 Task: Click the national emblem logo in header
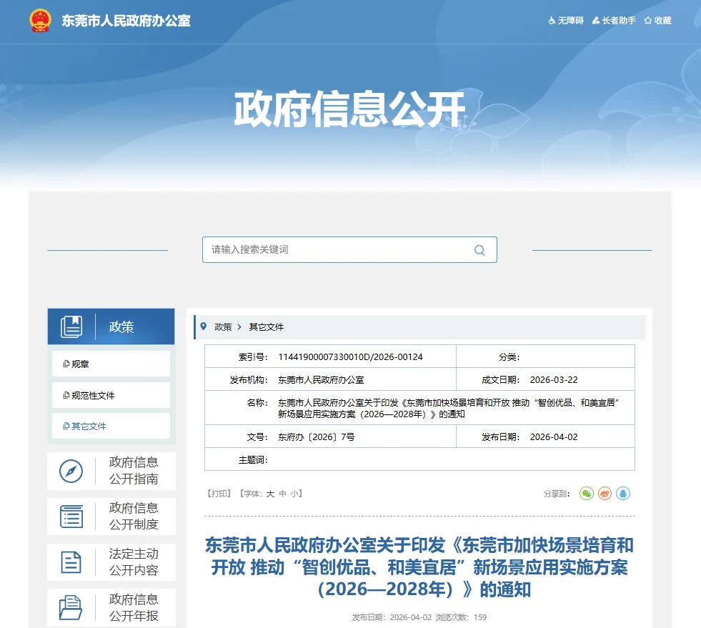pyautogui.click(x=40, y=21)
